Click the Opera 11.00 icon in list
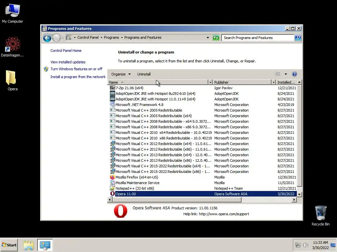 tap(113, 194)
